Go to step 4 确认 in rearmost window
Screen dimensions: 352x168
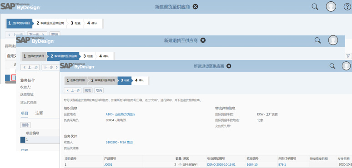[92, 23]
